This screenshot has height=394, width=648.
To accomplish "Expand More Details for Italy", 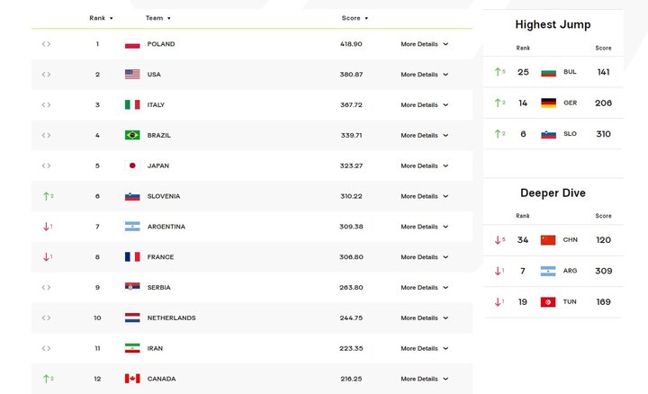I will pyautogui.click(x=424, y=105).
